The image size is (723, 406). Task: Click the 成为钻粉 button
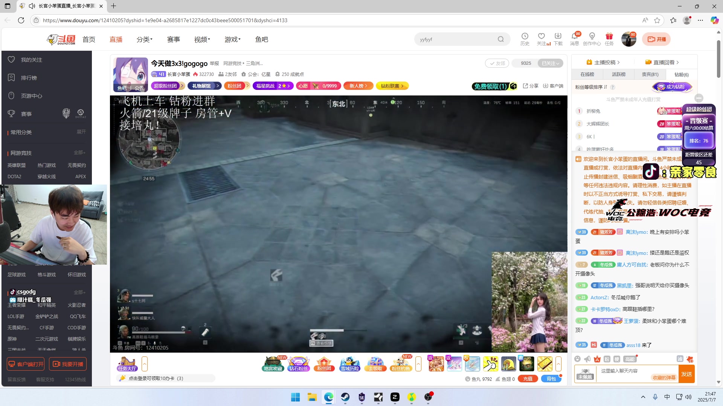(672, 87)
